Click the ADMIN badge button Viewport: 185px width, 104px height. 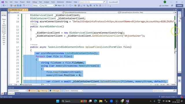[180, 5]
